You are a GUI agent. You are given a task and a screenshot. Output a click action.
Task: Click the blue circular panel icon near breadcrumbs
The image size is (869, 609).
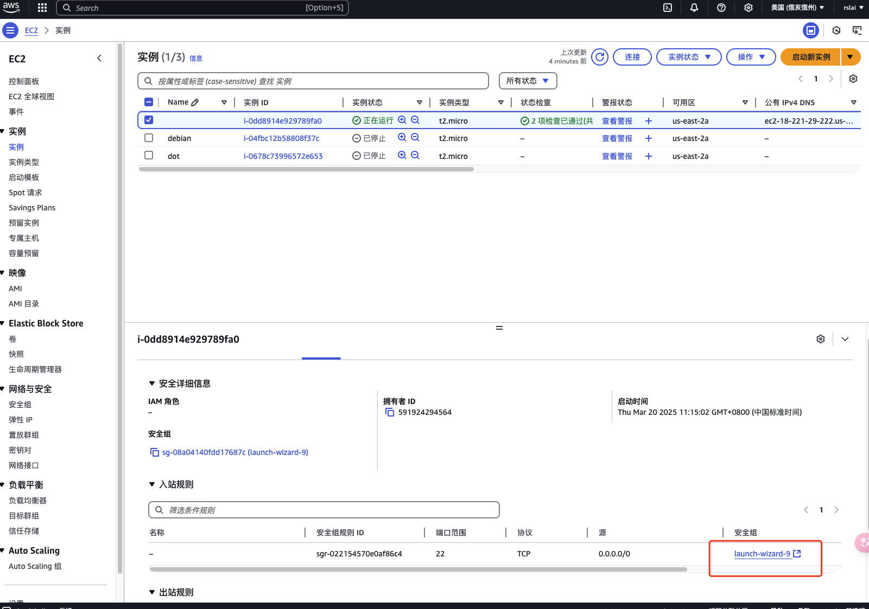pos(811,30)
